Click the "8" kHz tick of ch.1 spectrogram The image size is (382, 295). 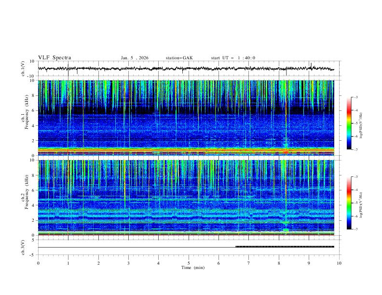click(x=34, y=95)
